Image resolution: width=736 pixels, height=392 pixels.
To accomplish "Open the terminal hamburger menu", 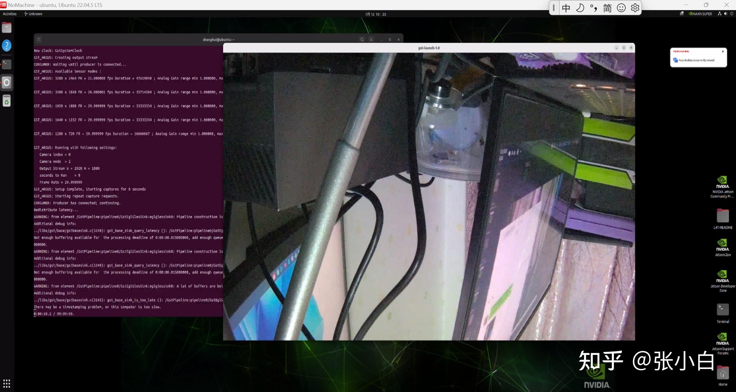I will coord(371,40).
